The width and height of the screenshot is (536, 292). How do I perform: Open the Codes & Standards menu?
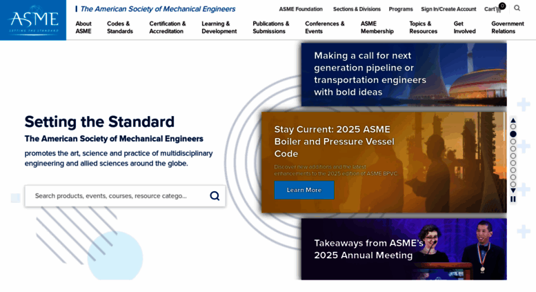tap(120, 28)
